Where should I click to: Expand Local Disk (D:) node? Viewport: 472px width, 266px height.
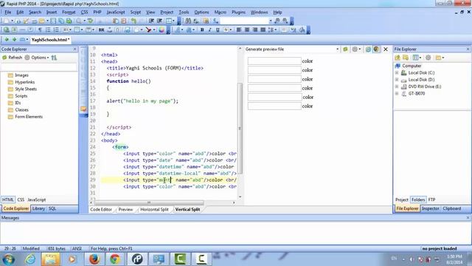point(397,80)
